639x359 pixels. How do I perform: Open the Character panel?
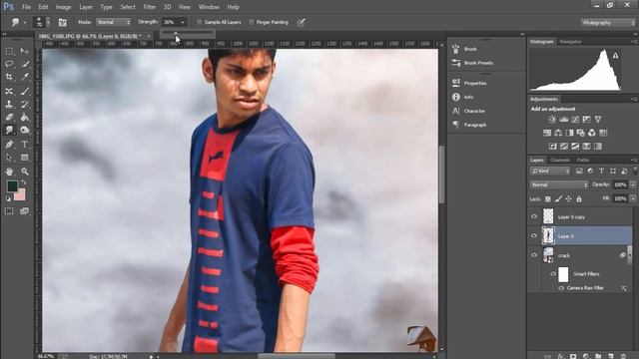(x=468, y=111)
